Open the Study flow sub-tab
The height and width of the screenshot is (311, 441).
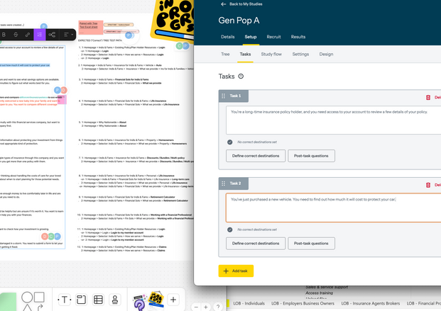click(x=271, y=54)
